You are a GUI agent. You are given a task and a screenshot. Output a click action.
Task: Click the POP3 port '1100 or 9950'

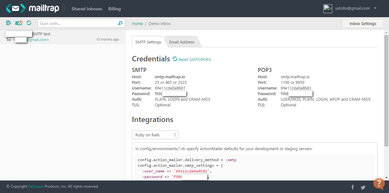click(292, 83)
